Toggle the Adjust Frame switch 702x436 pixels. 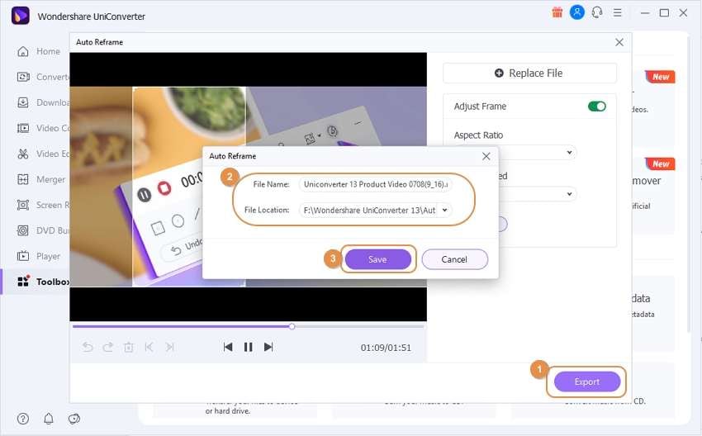(597, 107)
